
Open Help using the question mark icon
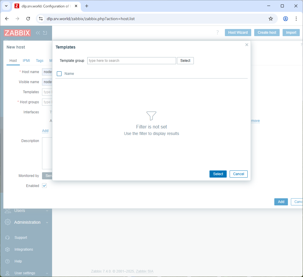pos(7,261)
